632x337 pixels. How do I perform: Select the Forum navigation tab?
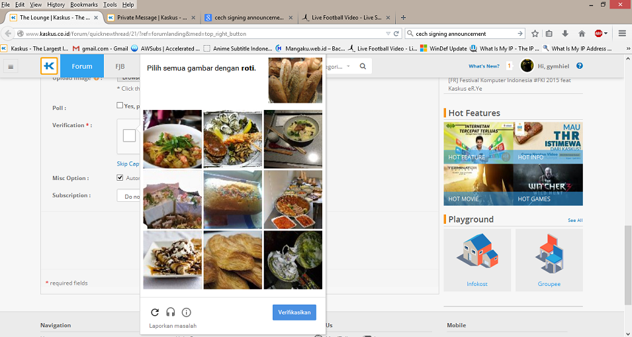point(82,66)
